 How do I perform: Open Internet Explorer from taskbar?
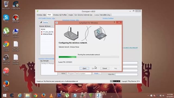pos(20,95)
